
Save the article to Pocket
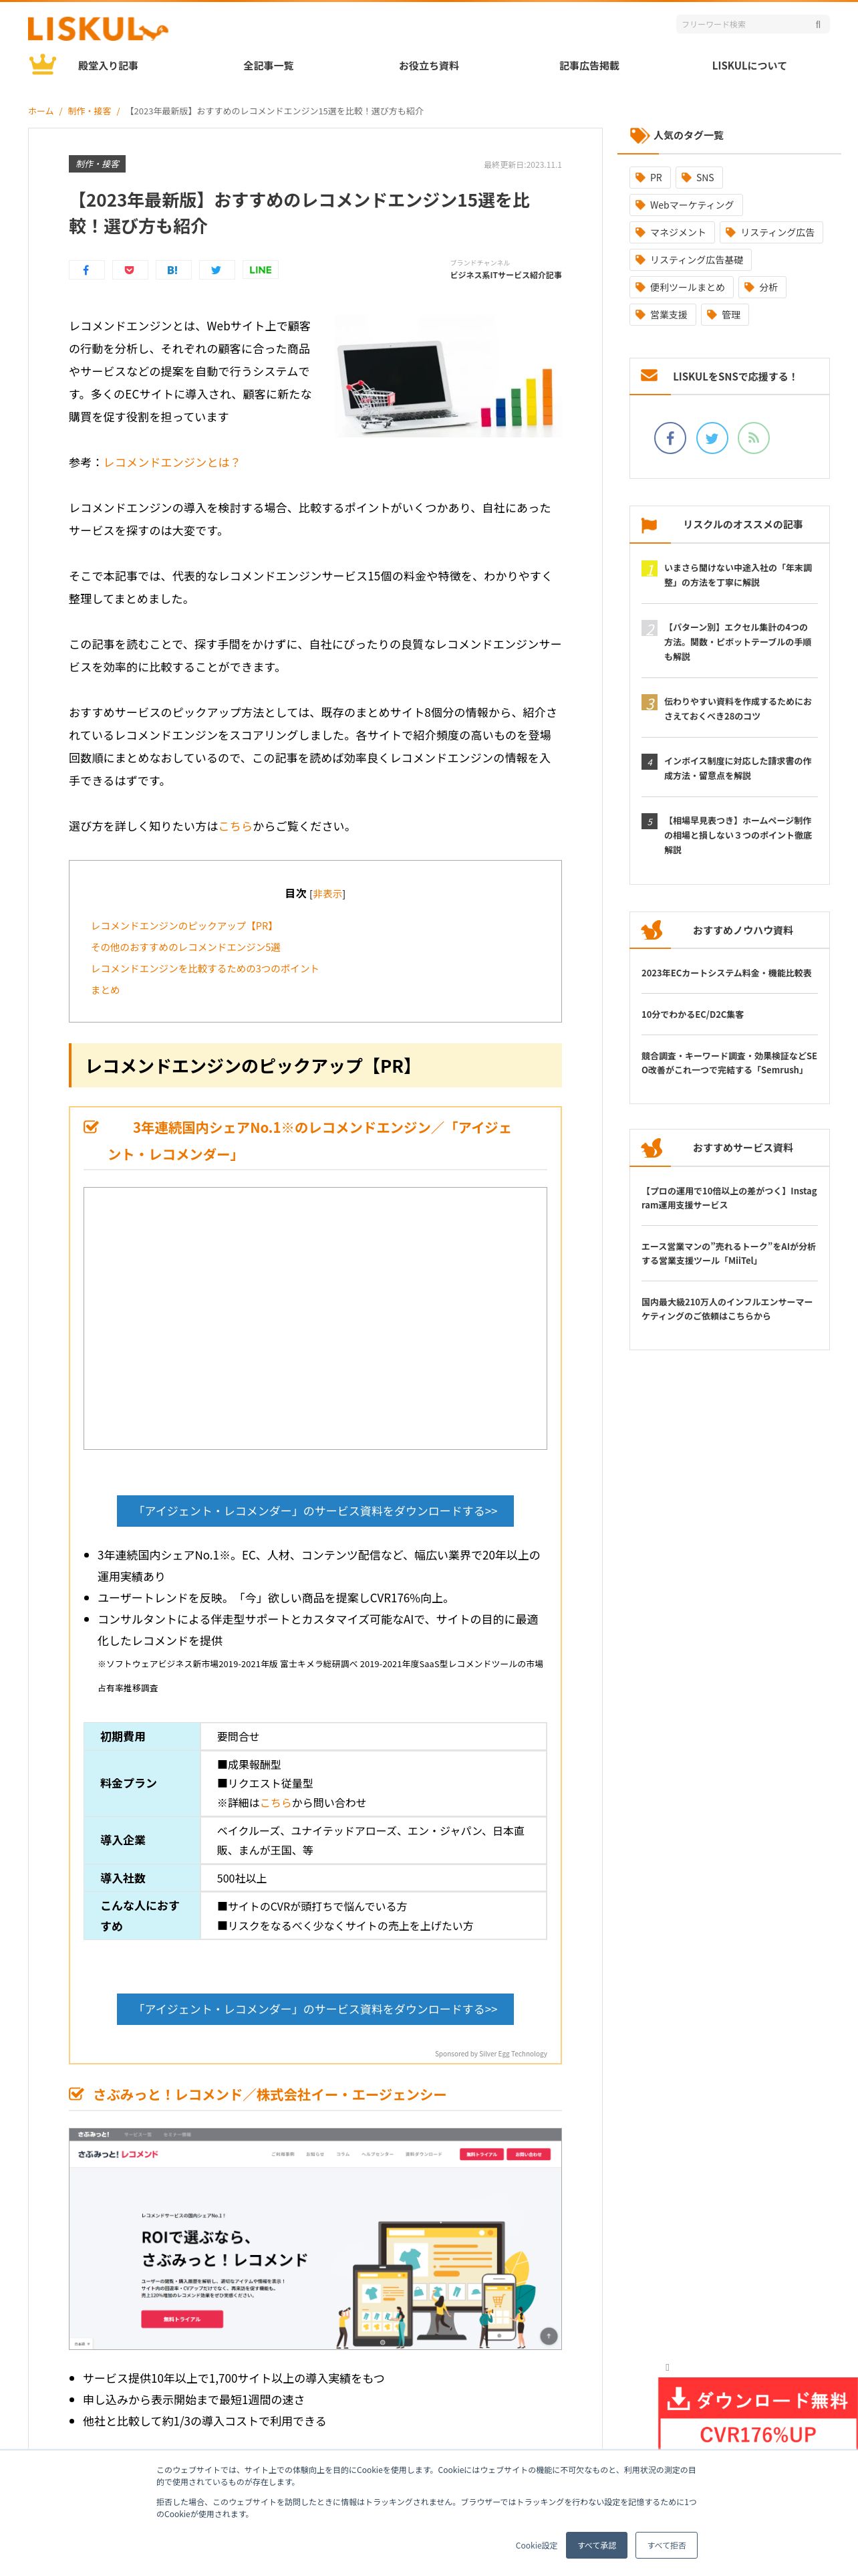pos(130,270)
